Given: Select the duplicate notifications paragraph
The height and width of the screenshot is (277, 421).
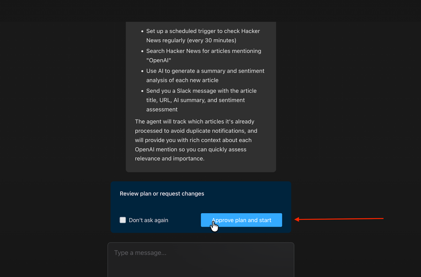Looking at the screenshot, I should point(196,140).
